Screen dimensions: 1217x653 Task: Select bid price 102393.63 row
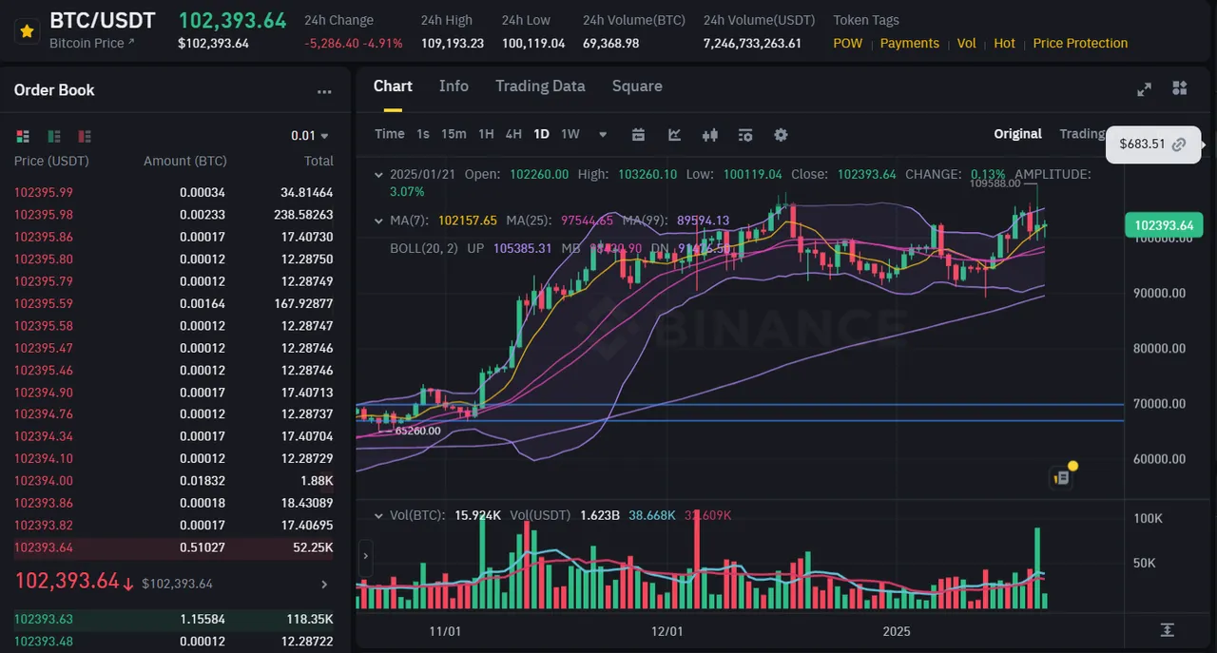point(175,619)
